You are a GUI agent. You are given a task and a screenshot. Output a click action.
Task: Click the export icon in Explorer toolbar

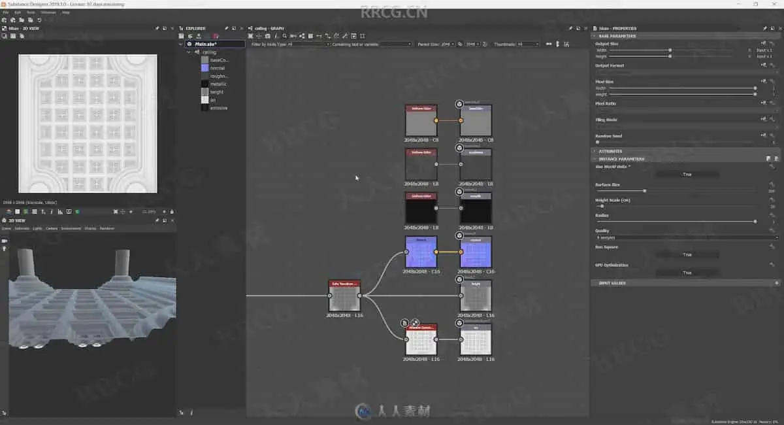(199, 36)
